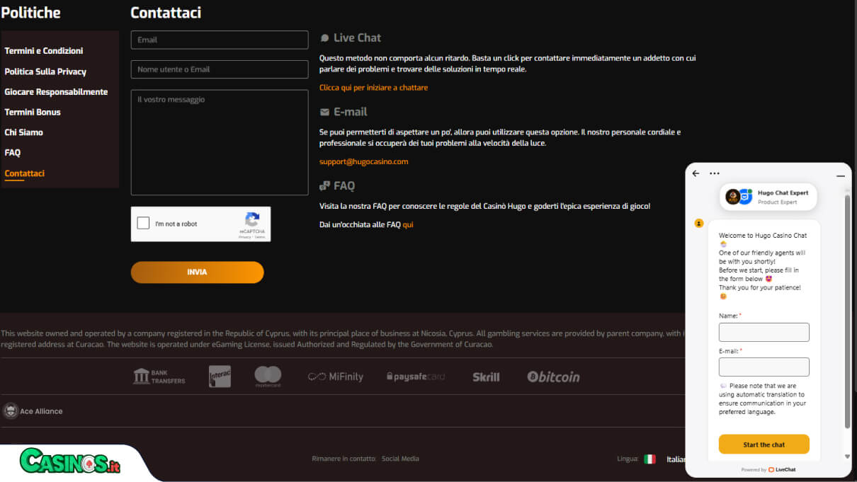Viewport: 857px width, 482px height.
Task: Open Chi Siamo page
Action: pyautogui.click(x=23, y=132)
